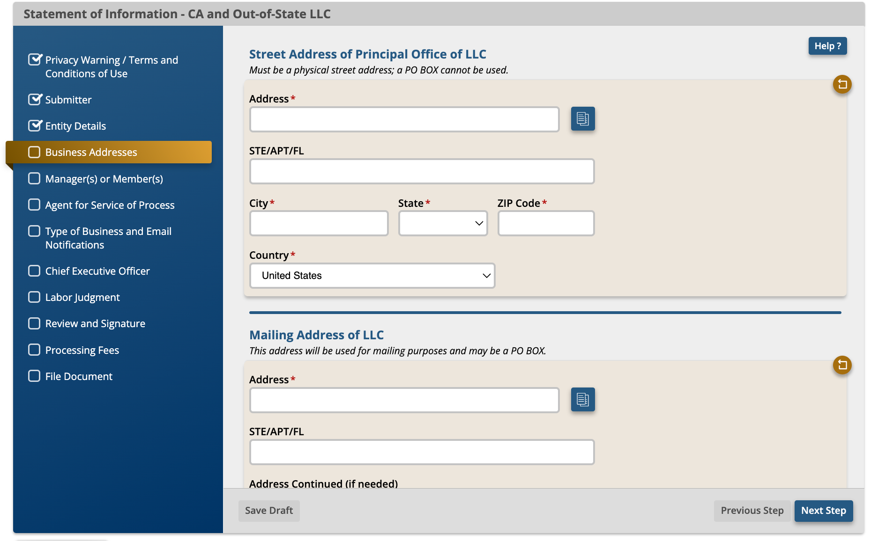
Task: Click the copy address icon beside mailing Address
Action: (x=583, y=400)
